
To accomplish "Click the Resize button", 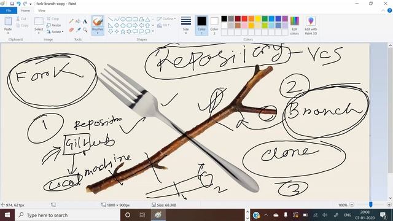I will click(53, 25).
